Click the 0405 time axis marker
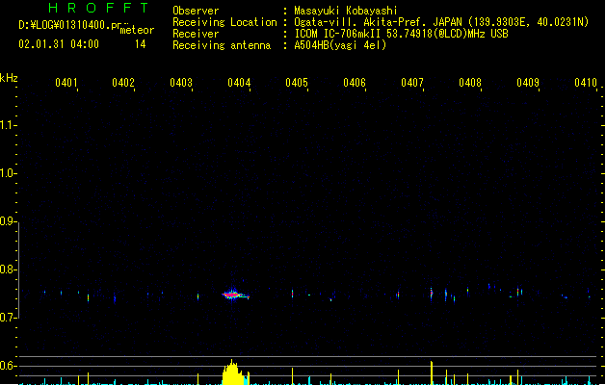606x385 pixels. [x=297, y=83]
